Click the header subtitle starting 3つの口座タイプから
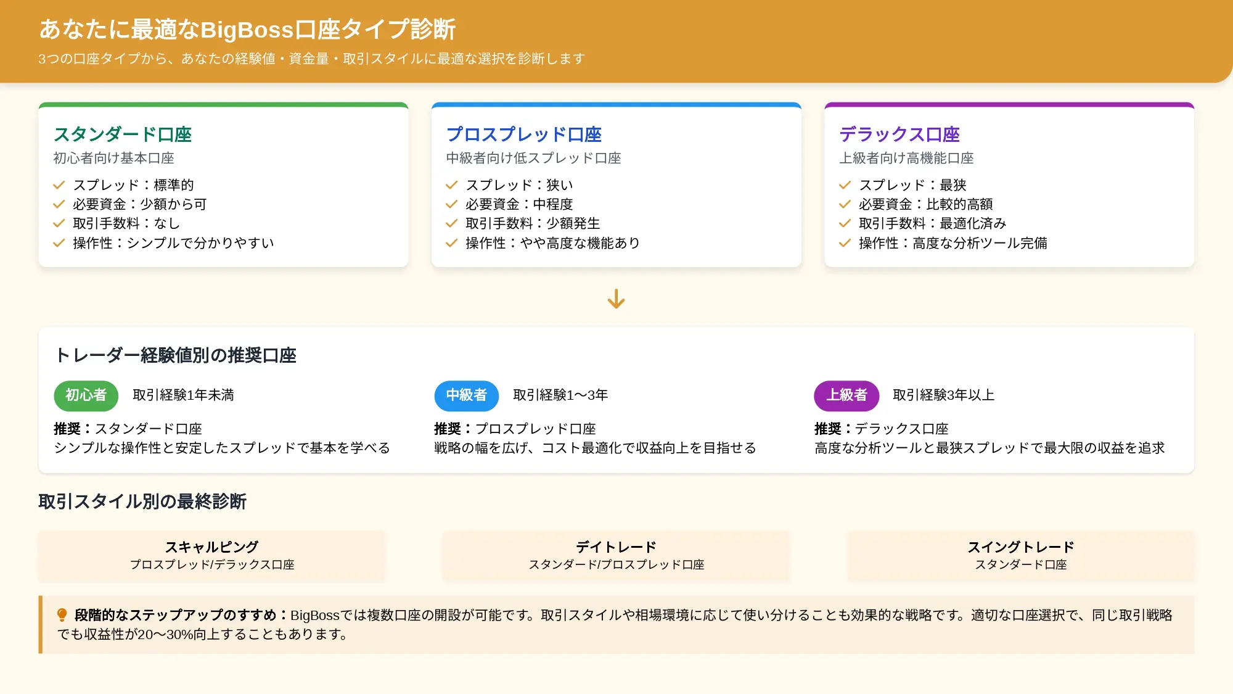The height and width of the screenshot is (694, 1233). 311,59
